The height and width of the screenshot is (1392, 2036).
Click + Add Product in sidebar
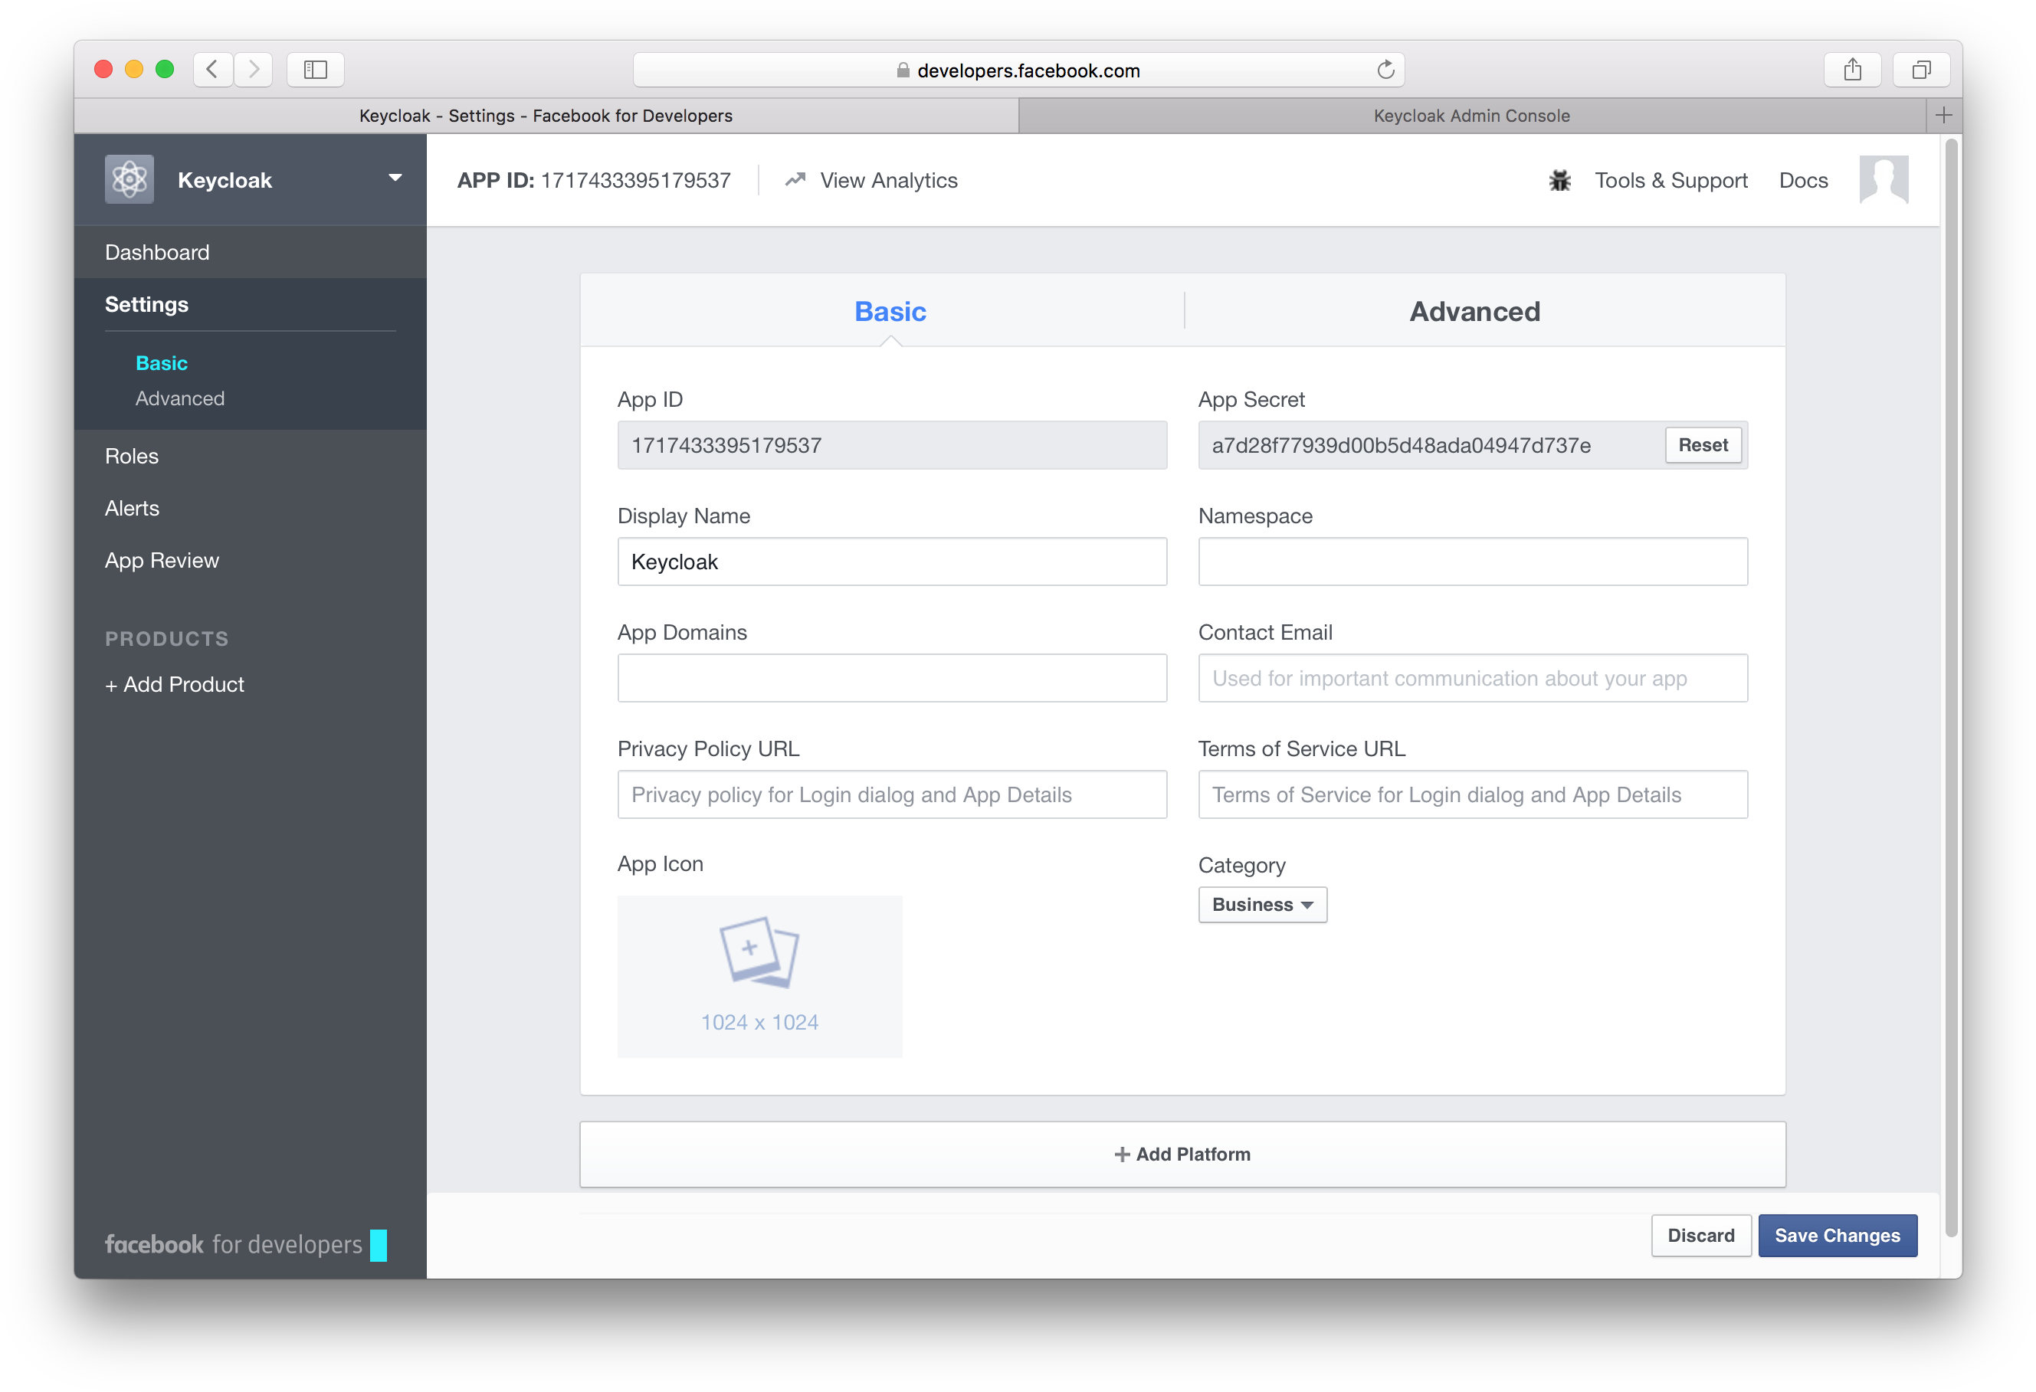175,684
